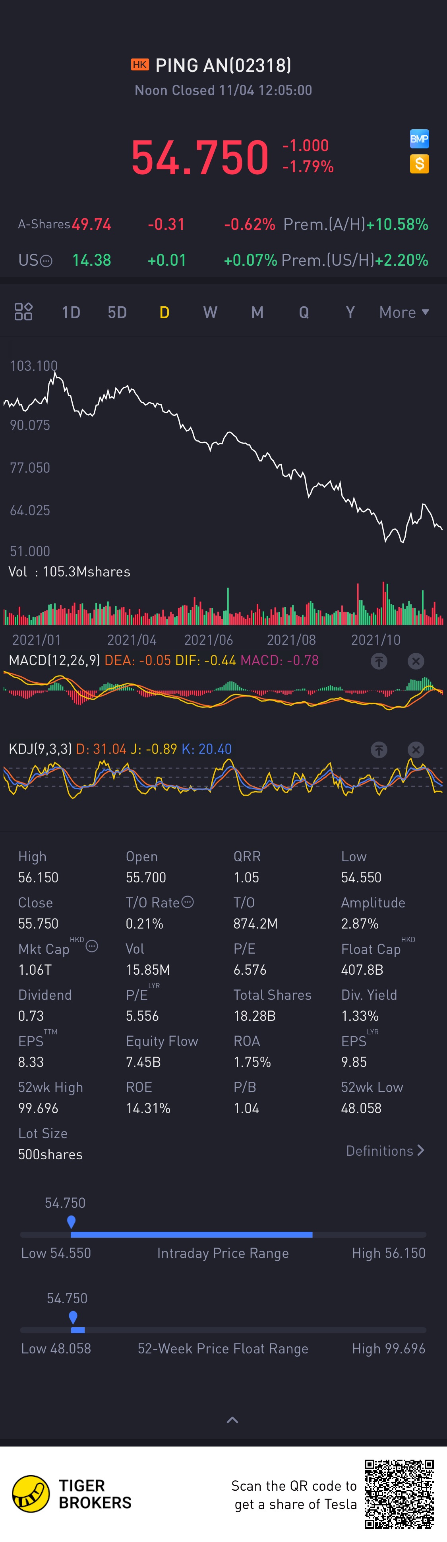Switch chart to 5D view
The height and width of the screenshot is (1542, 447).
click(117, 312)
